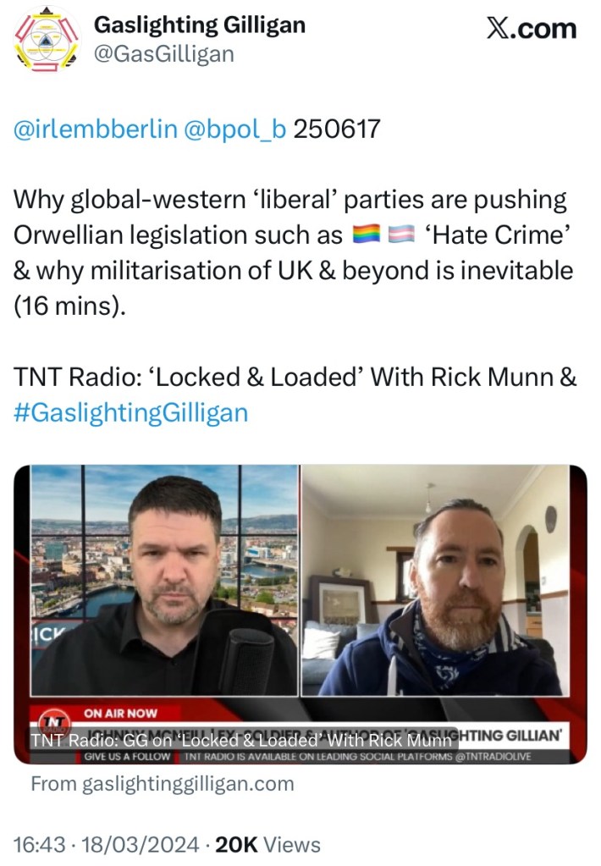Image resolution: width=601 pixels, height=866 pixels.
Task: Click the transgender flag emoji
Action: coord(401,234)
